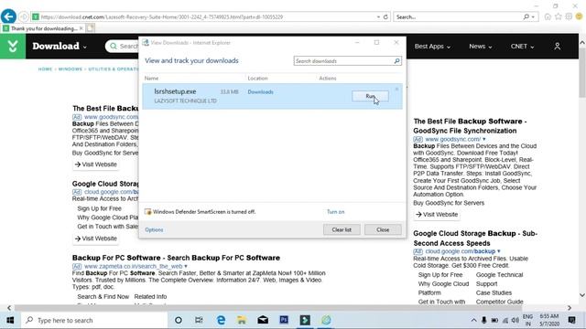Click 'Sign Up for Free' in right column
This screenshot has width=586, height=329.
[440, 275]
